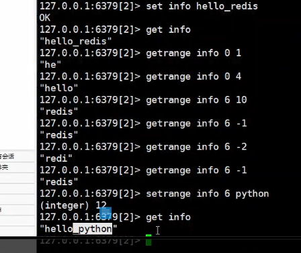Click the "getrange info 0 1" command
301x253 pixels.
click(x=193, y=53)
